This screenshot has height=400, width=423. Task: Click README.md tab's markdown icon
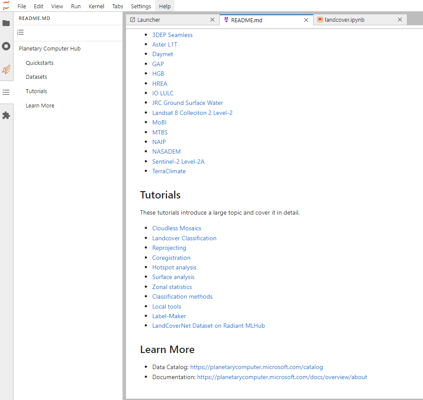(x=226, y=20)
